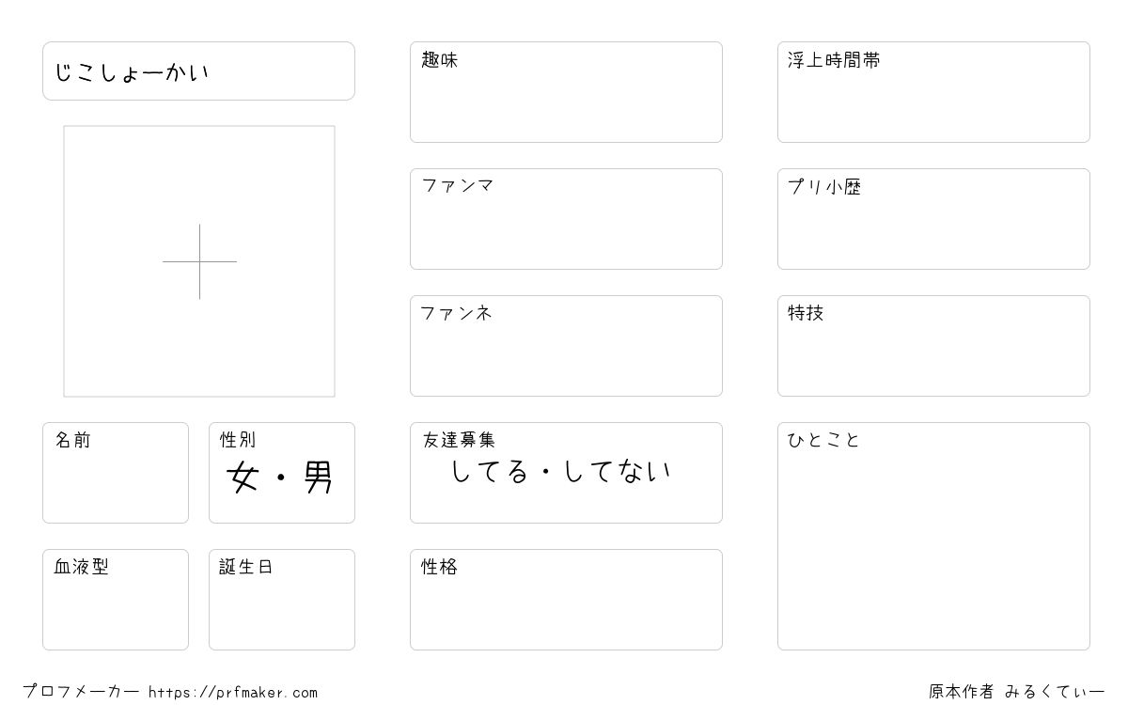Screen dimensions: 1128x705
Task: Select 男 in the 性別 box
Action: click(318, 478)
